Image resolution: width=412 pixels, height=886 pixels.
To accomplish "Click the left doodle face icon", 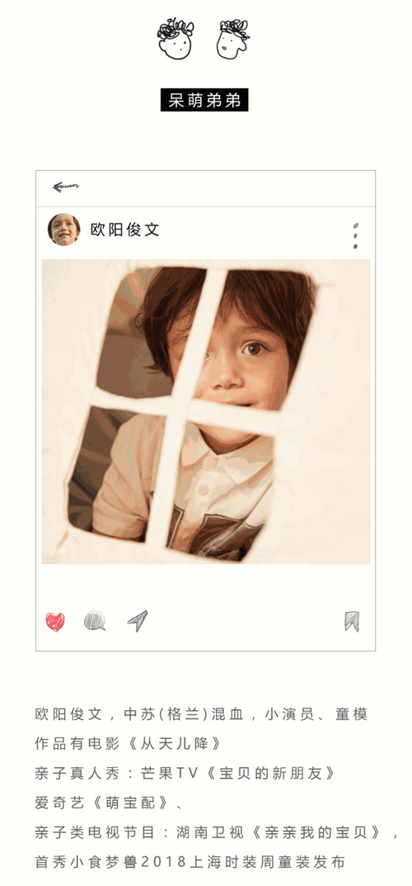I will click(x=175, y=39).
